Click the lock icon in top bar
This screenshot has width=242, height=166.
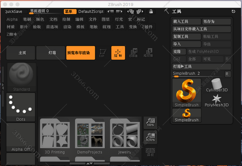[x=151, y=12]
